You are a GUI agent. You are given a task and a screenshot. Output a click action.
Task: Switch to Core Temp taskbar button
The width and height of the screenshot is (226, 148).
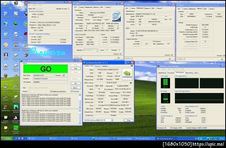click(x=144, y=139)
